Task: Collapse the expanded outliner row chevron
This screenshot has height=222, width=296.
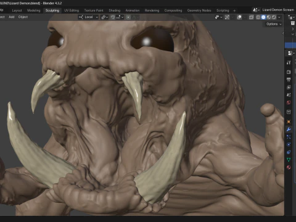Action: 293,34
